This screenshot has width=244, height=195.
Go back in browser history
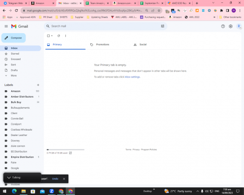(x=4, y=11)
